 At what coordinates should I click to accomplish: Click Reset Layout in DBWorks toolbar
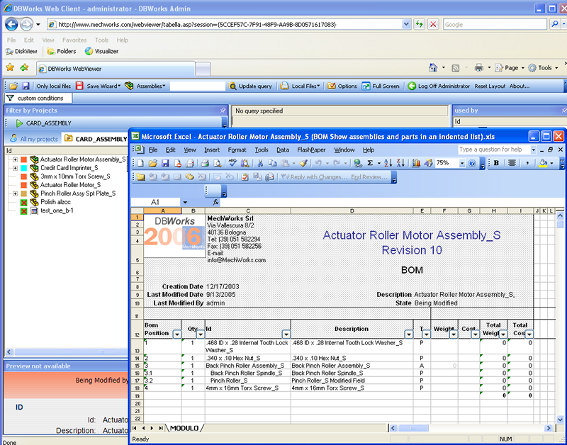(490, 86)
